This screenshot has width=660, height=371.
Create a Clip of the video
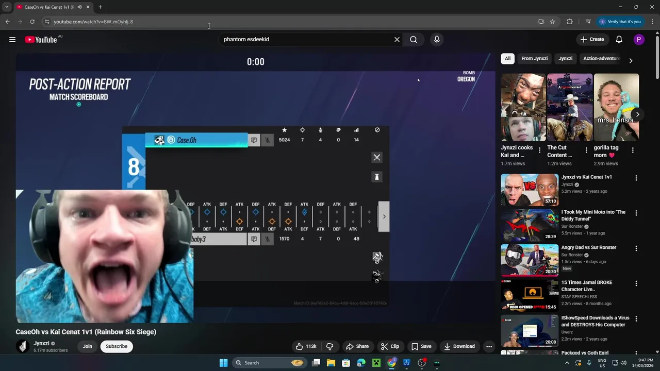click(x=390, y=346)
